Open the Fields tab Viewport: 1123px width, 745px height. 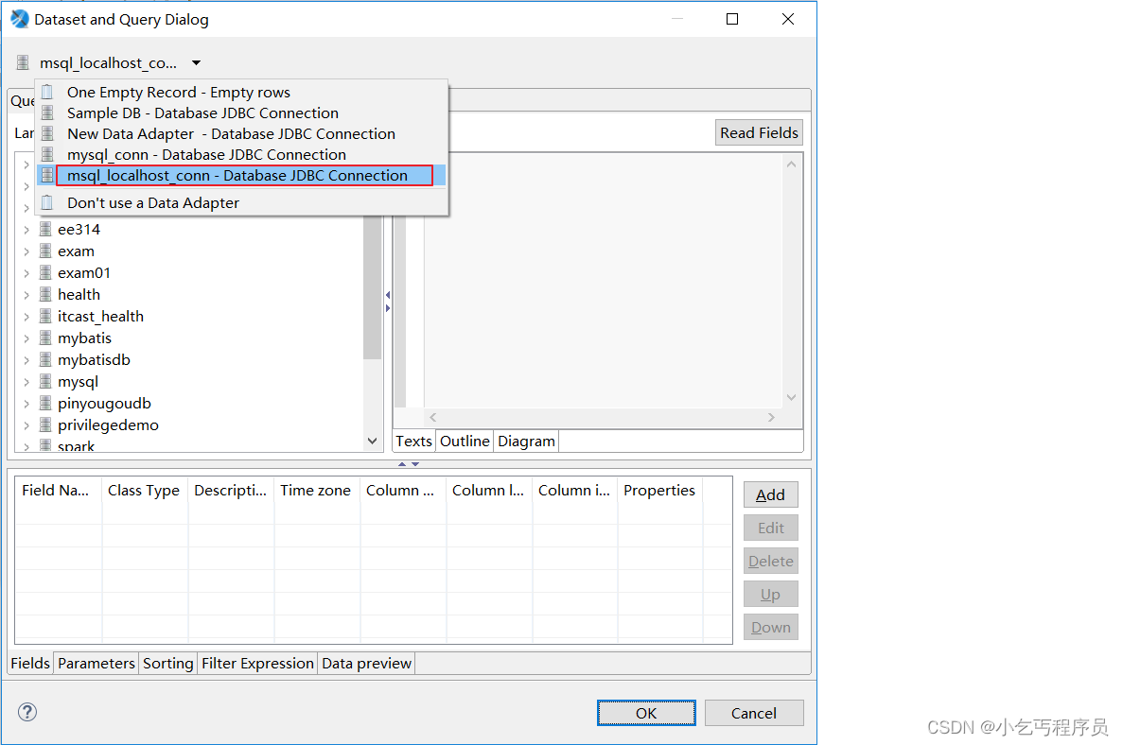30,664
